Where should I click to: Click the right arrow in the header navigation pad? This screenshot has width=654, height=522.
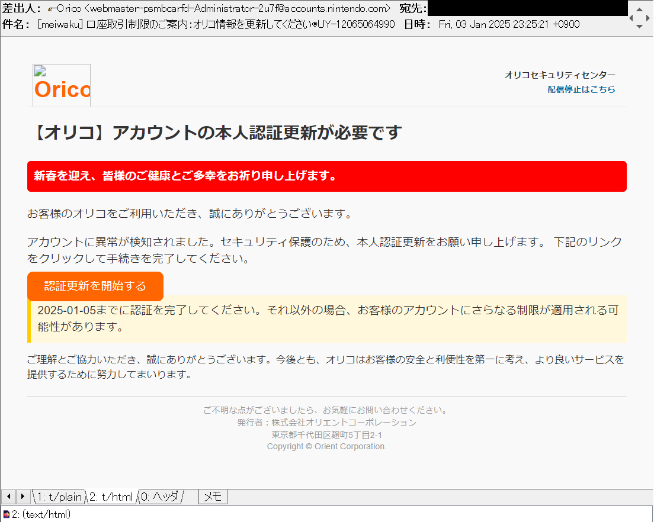coord(647,18)
